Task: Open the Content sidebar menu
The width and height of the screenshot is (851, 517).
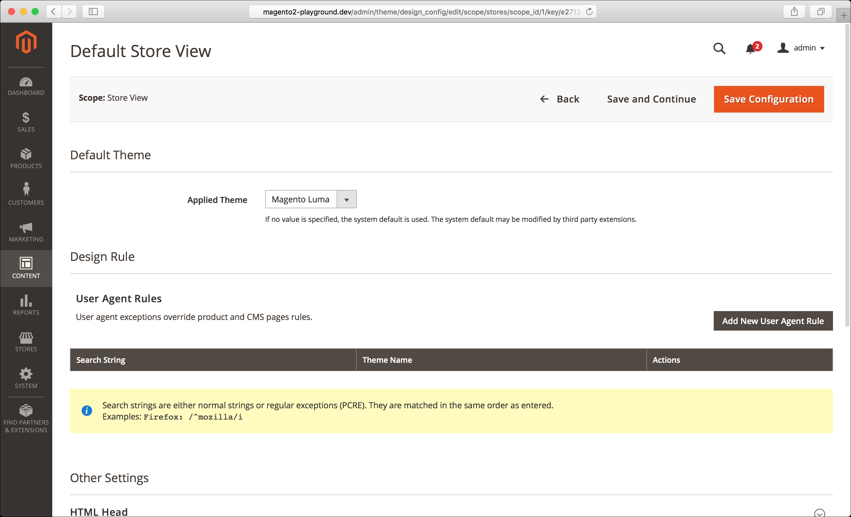Action: (26, 268)
